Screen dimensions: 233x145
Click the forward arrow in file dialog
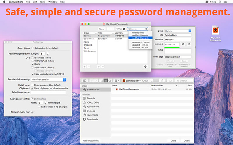point(96,81)
